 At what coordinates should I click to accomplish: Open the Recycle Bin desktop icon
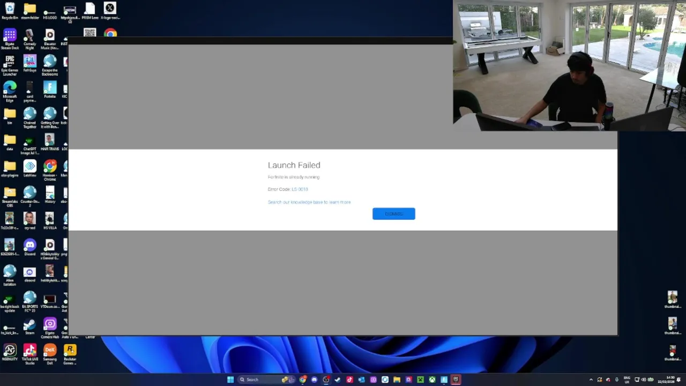click(x=10, y=11)
